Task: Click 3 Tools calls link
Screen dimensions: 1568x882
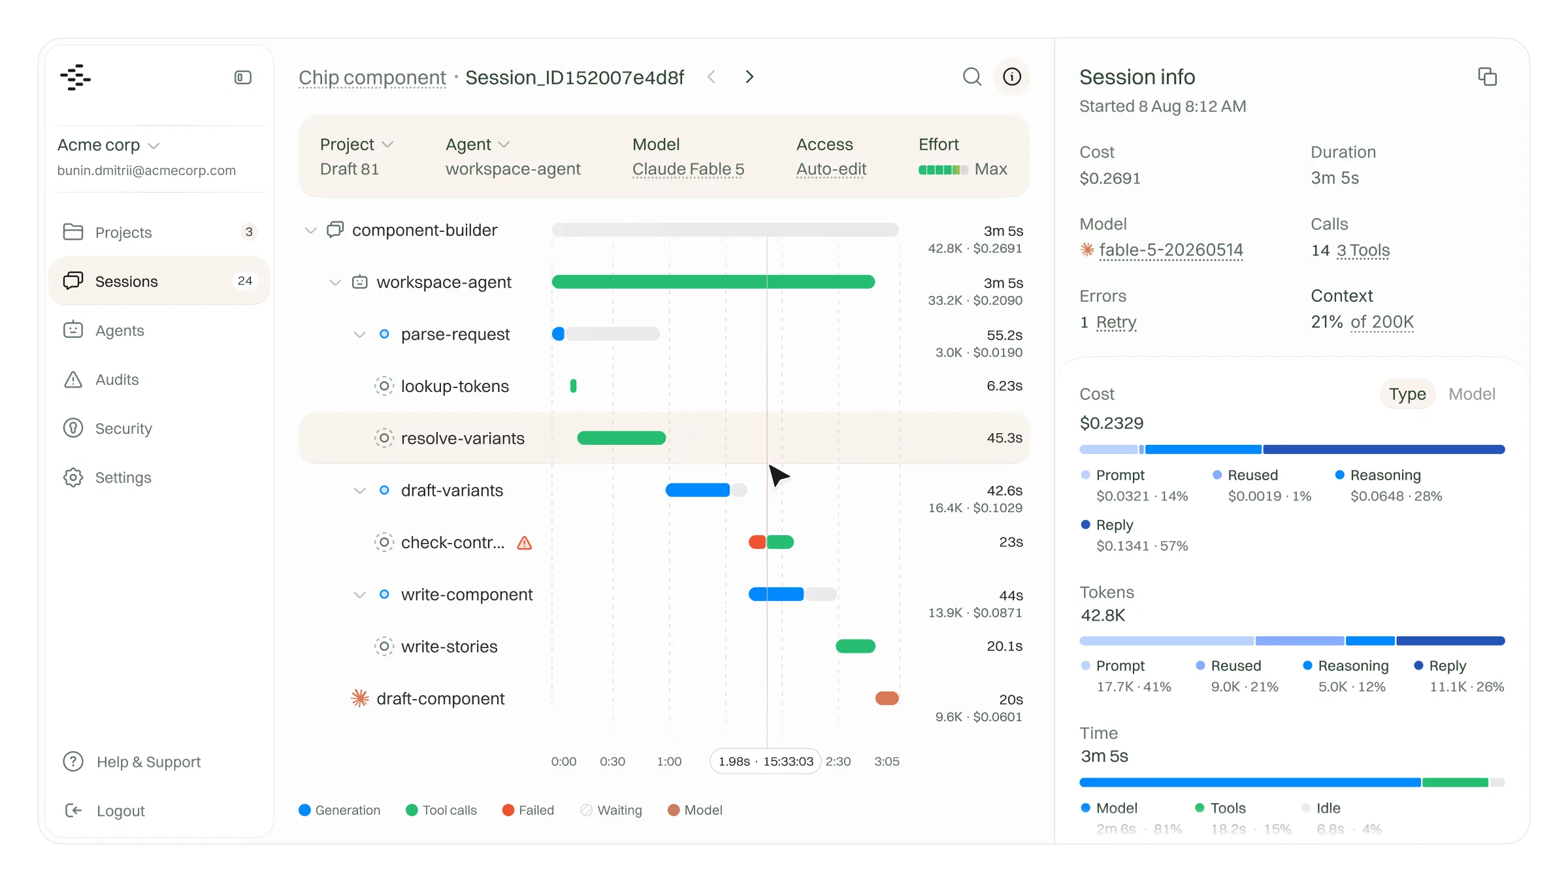Action: coord(1363,250)
